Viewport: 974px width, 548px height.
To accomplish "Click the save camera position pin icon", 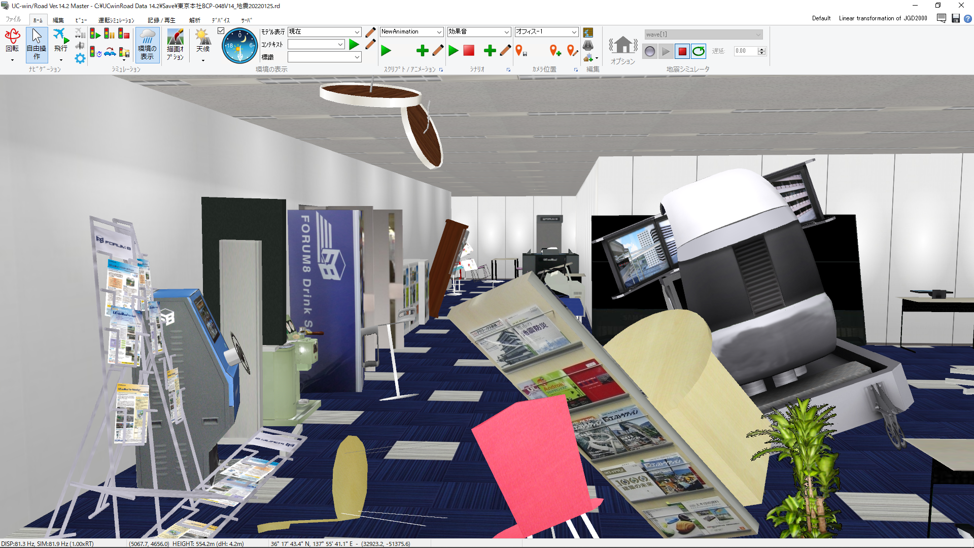I will (520, 50).
